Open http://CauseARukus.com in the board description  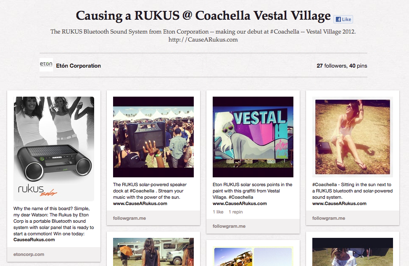point(204,39)
